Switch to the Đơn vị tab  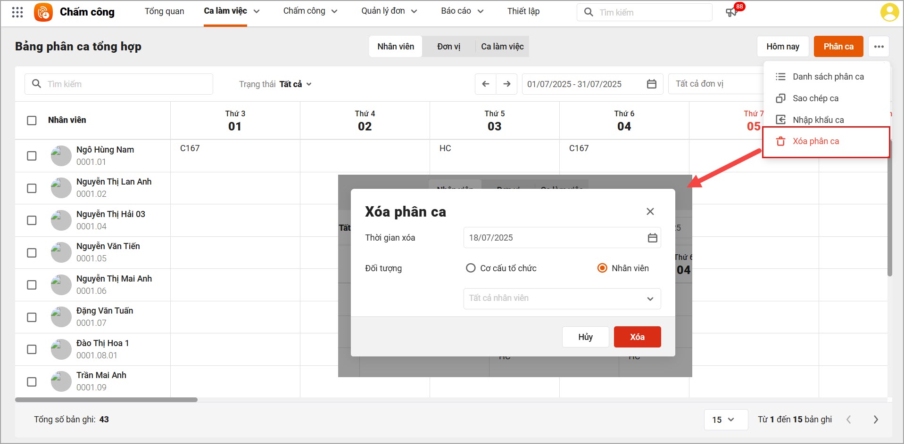click(448, 47)
